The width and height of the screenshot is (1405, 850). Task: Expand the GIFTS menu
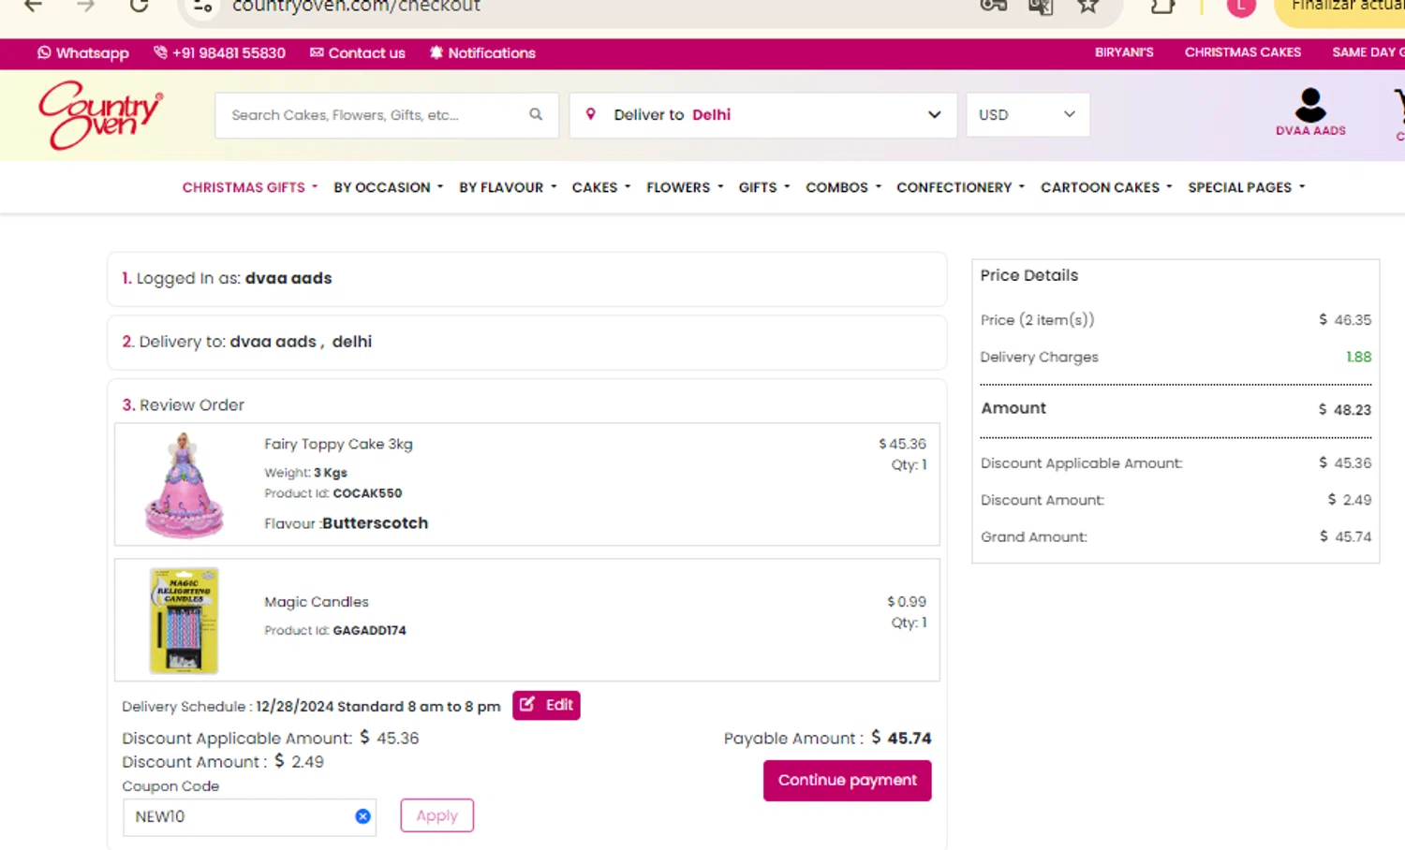tap(764, 187)
